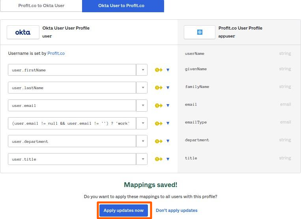Screen dimensions: 301x219
Task: Click the yellow mapping arrow for givenName
Action: 159,70
